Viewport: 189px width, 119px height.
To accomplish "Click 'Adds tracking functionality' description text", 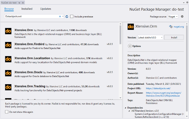I will pos(48,90).
